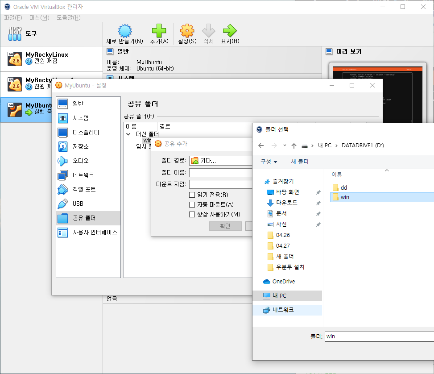
Task: Select the MyUbuntu VM icon
Action: [15, 110]
